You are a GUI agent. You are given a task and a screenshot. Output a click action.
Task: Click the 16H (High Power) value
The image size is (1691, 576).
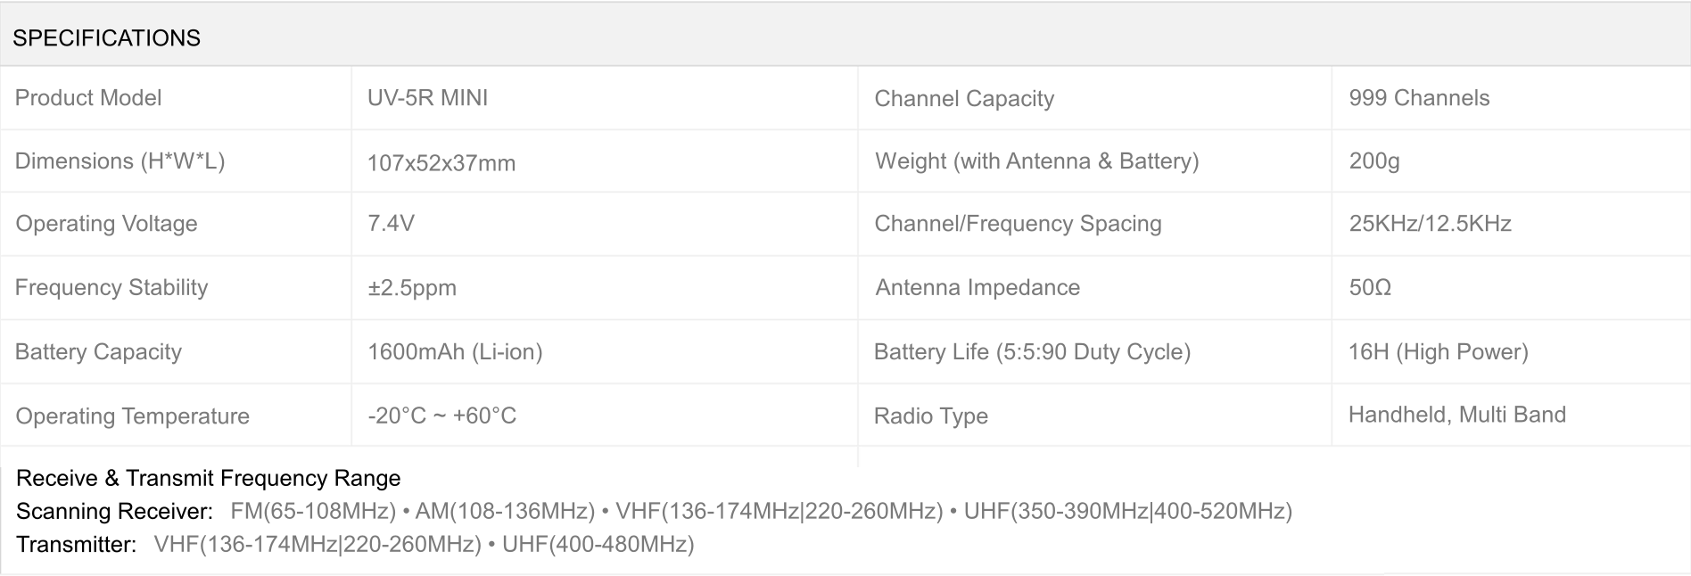[x=1438, y=352]
